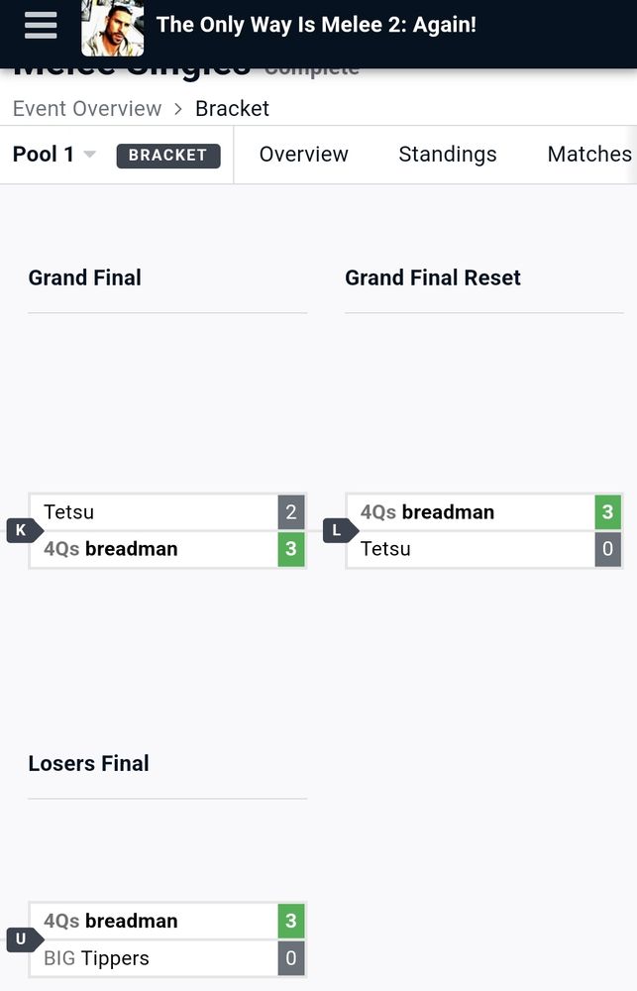Click the gray score box showing 2
Viewport: 637px width, 991px height.
pyautogui.click(x=290, y=511)
